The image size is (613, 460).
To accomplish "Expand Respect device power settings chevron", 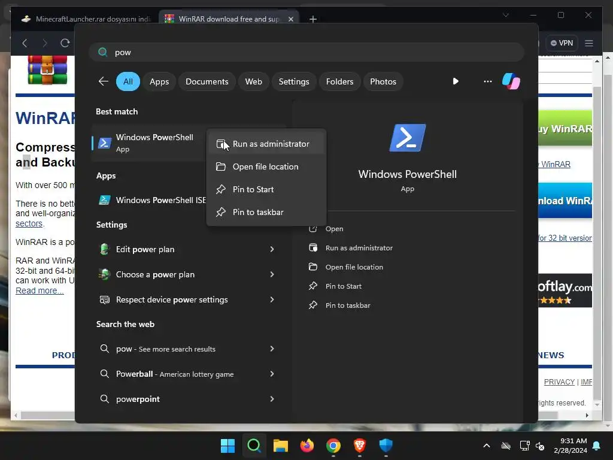I will [272, 299].
